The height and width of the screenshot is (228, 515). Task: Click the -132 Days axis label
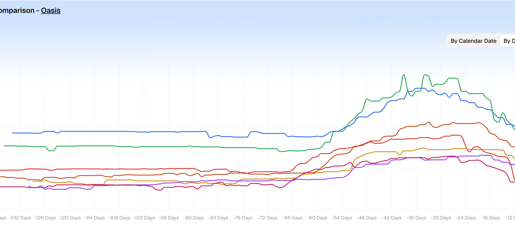tap(20, 218)
